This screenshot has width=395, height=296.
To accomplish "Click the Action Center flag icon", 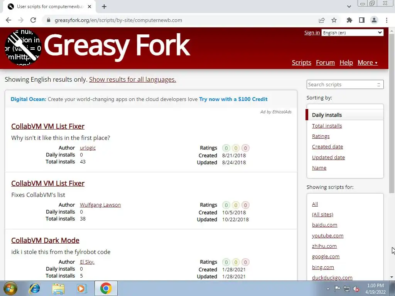I will (x=337, y=289).
